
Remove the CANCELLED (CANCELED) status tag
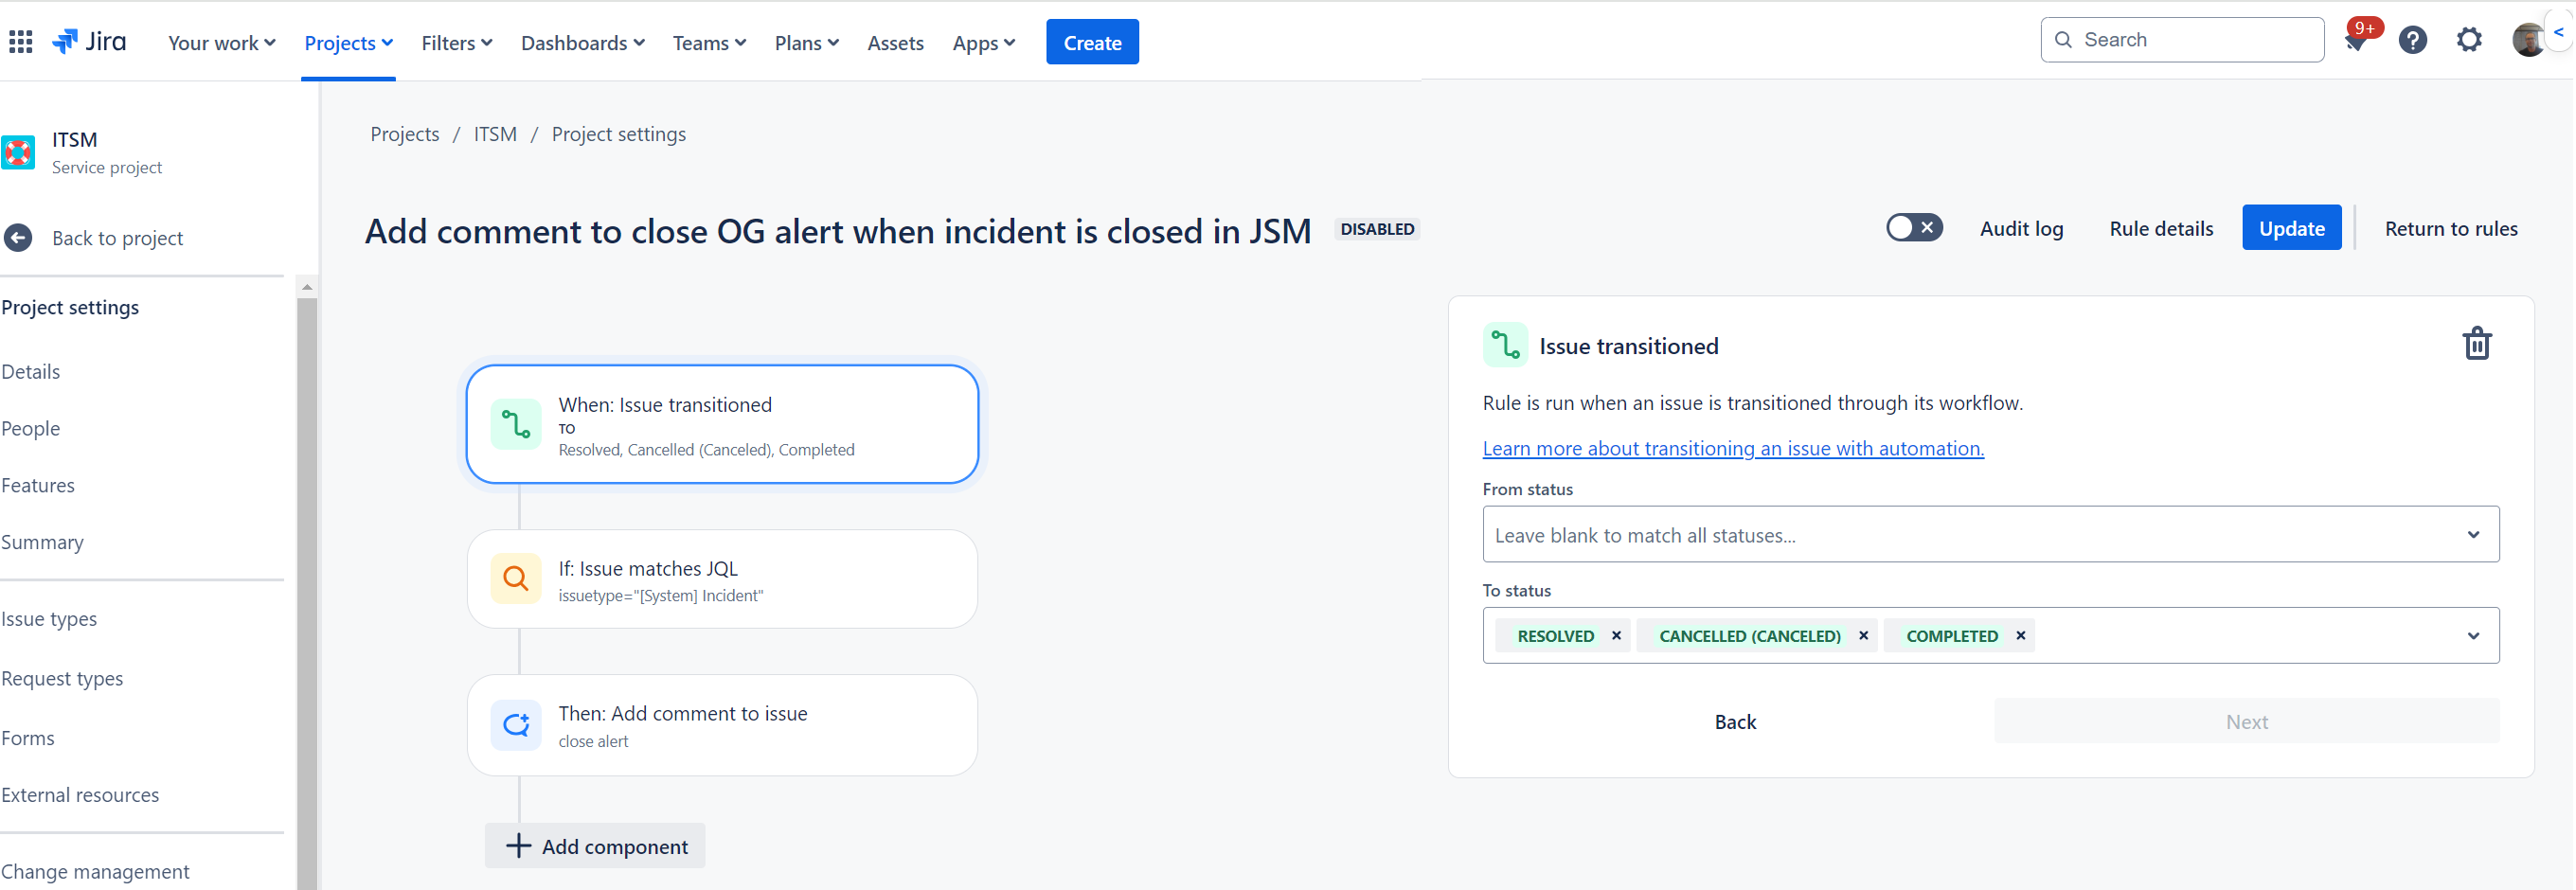click(x=1863, y=635)
